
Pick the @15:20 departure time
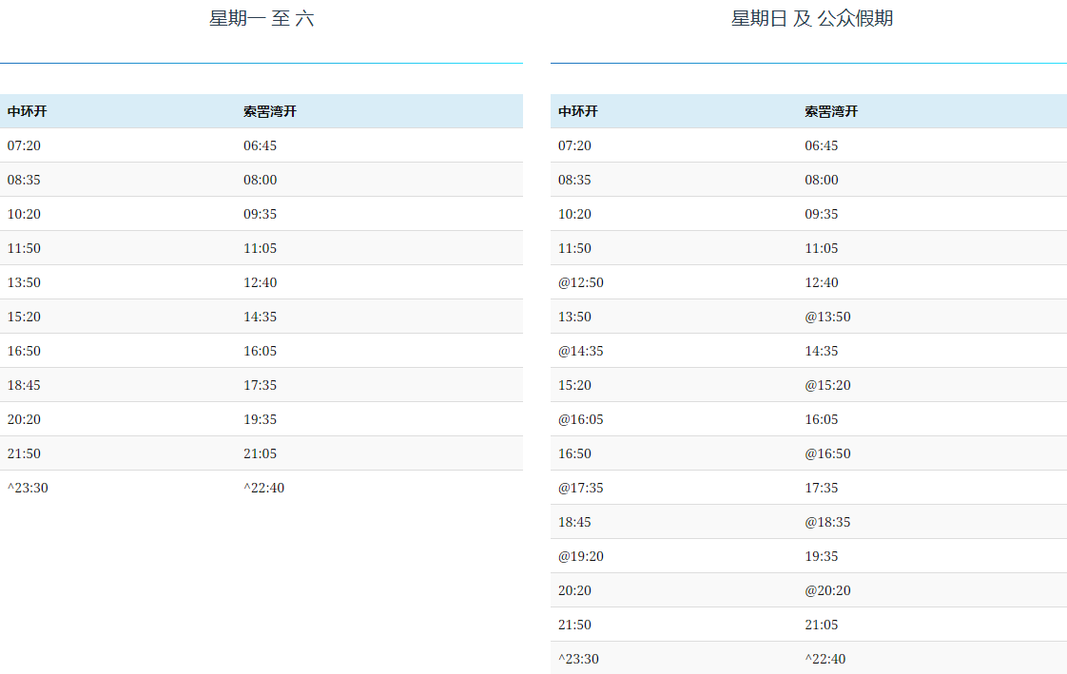tap(827, 385)
